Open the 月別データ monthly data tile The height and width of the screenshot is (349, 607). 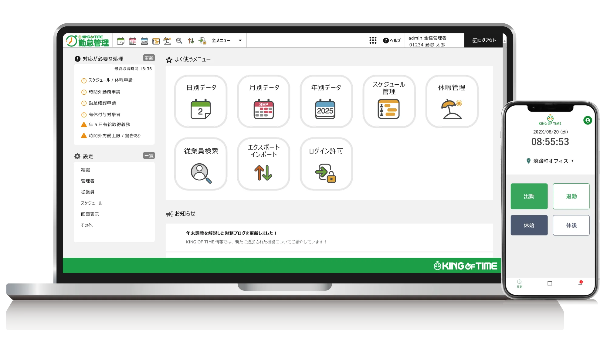click(x=263, y=101)
